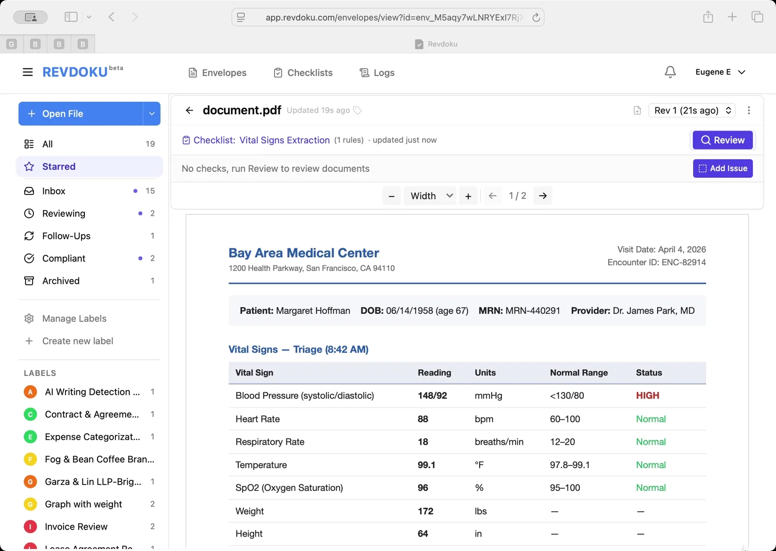Open the kebab menu beside Rev 1
Viewport: 776px width, 551px height.
point(749,111)
